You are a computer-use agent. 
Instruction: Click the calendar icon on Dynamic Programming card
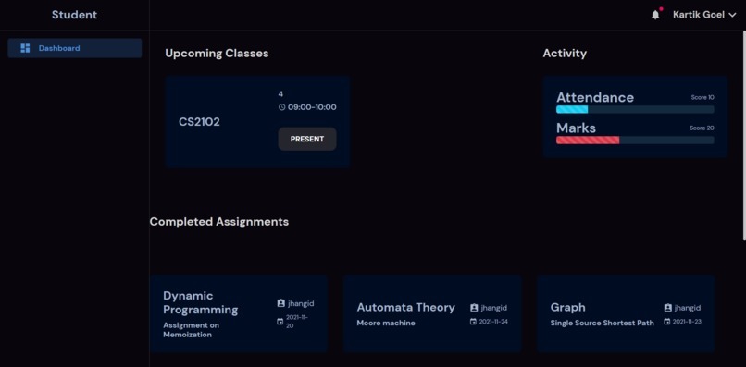pos(280,322)
